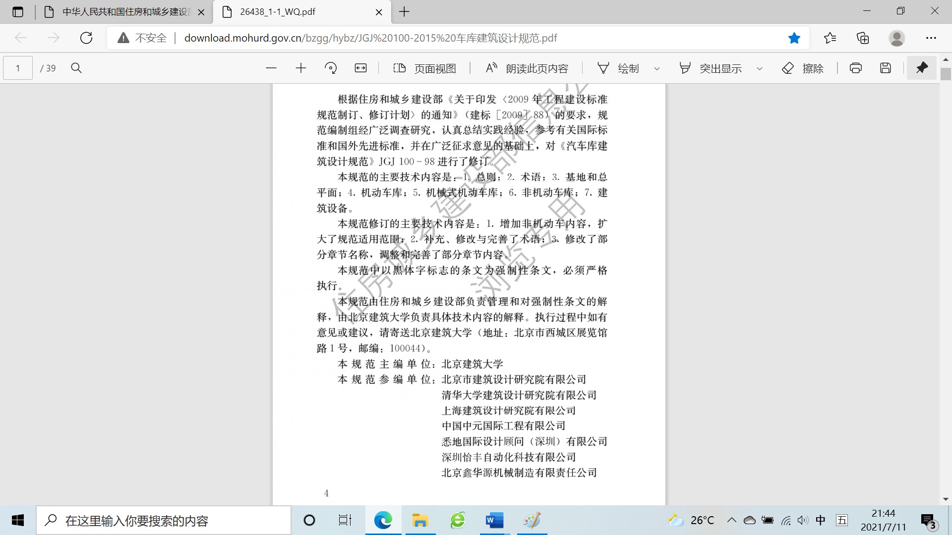Refresh the current page
The image size is (952, 535).
pos(86,38)
